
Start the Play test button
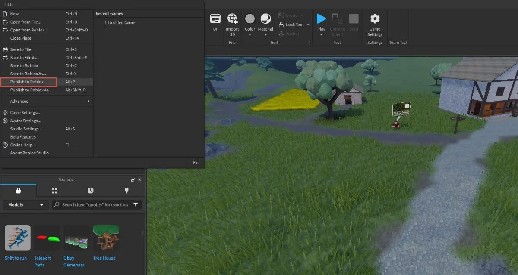321,19
